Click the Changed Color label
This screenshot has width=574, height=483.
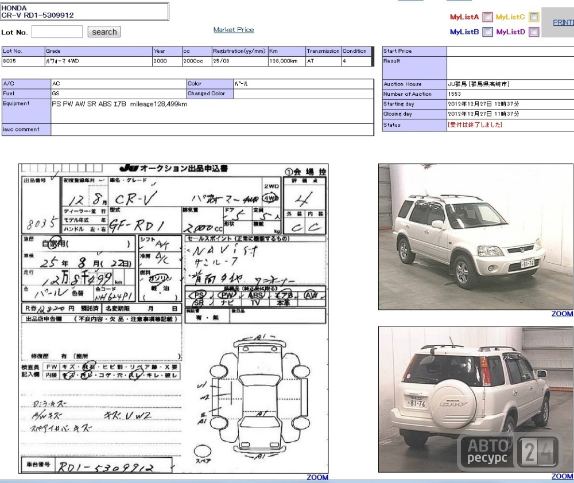[210, 94]
